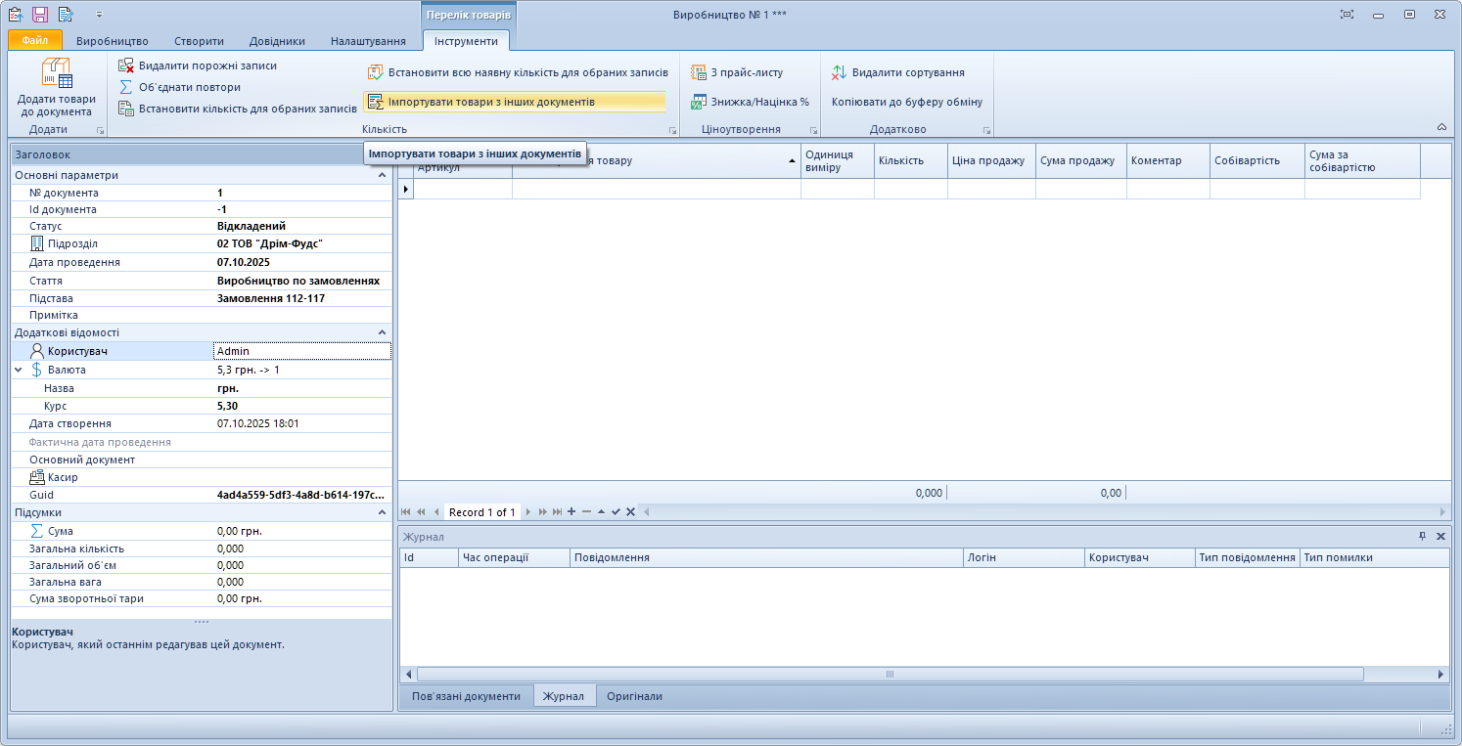Click Видалити сортування icon
Viewport: 1462px width, 746px height.
tap(840, 72)
